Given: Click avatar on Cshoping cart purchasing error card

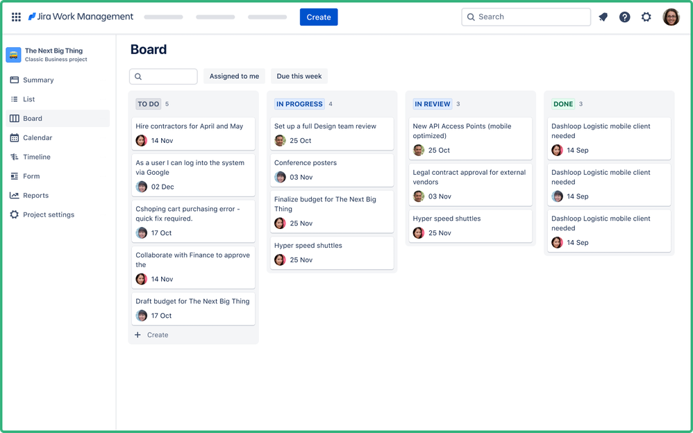Looking at the screenshot, I should click(142, 233).
